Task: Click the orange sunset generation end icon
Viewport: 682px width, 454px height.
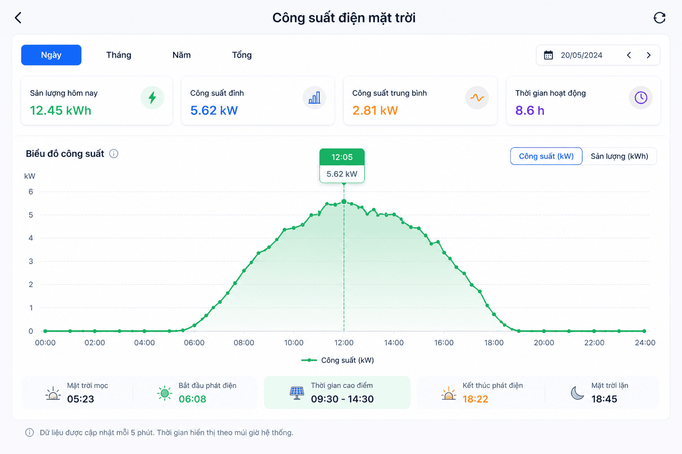Action: coord(448,393)
